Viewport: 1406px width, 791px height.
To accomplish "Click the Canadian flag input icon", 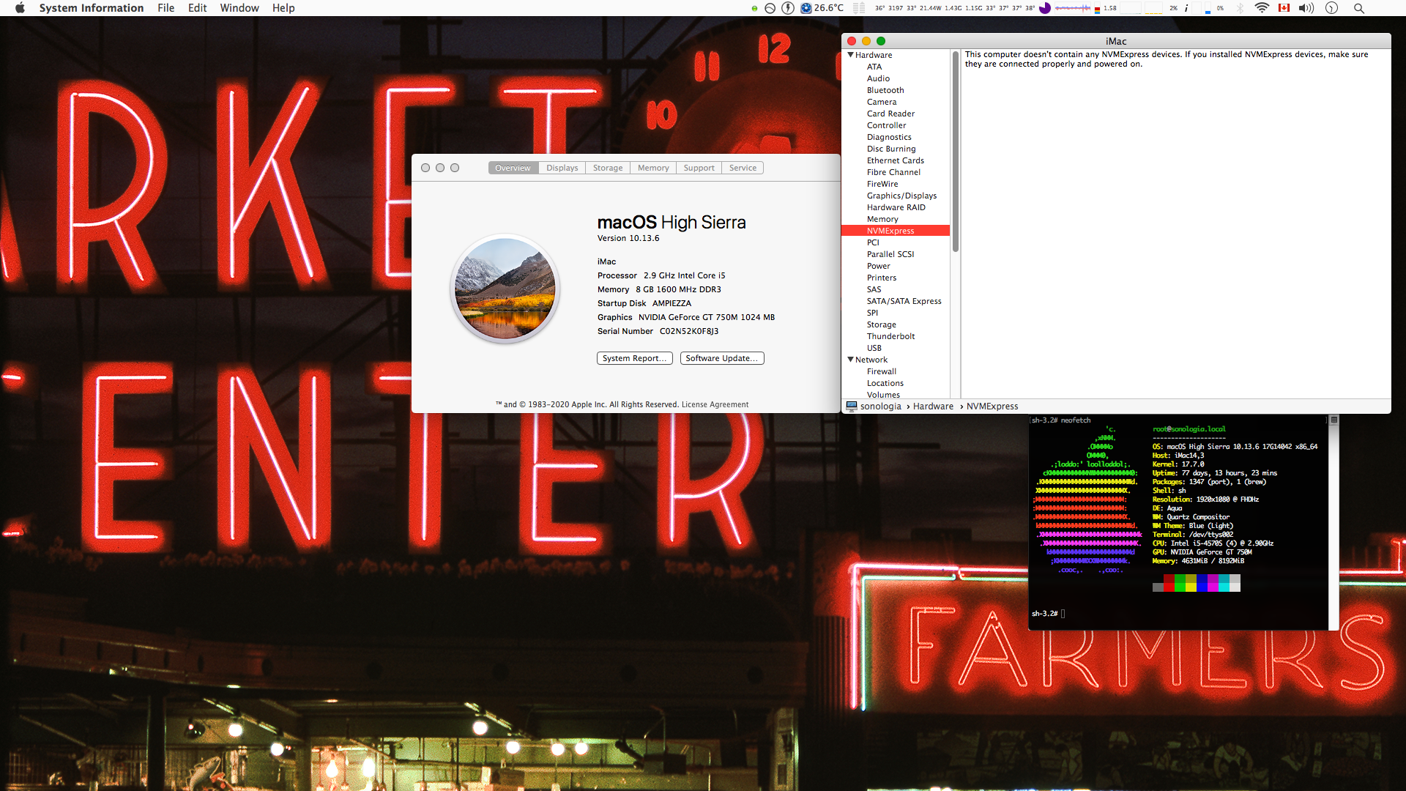I will [x=1284, y=8].
